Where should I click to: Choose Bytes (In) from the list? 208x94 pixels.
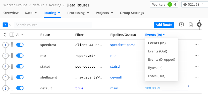[x=155, y=68]
